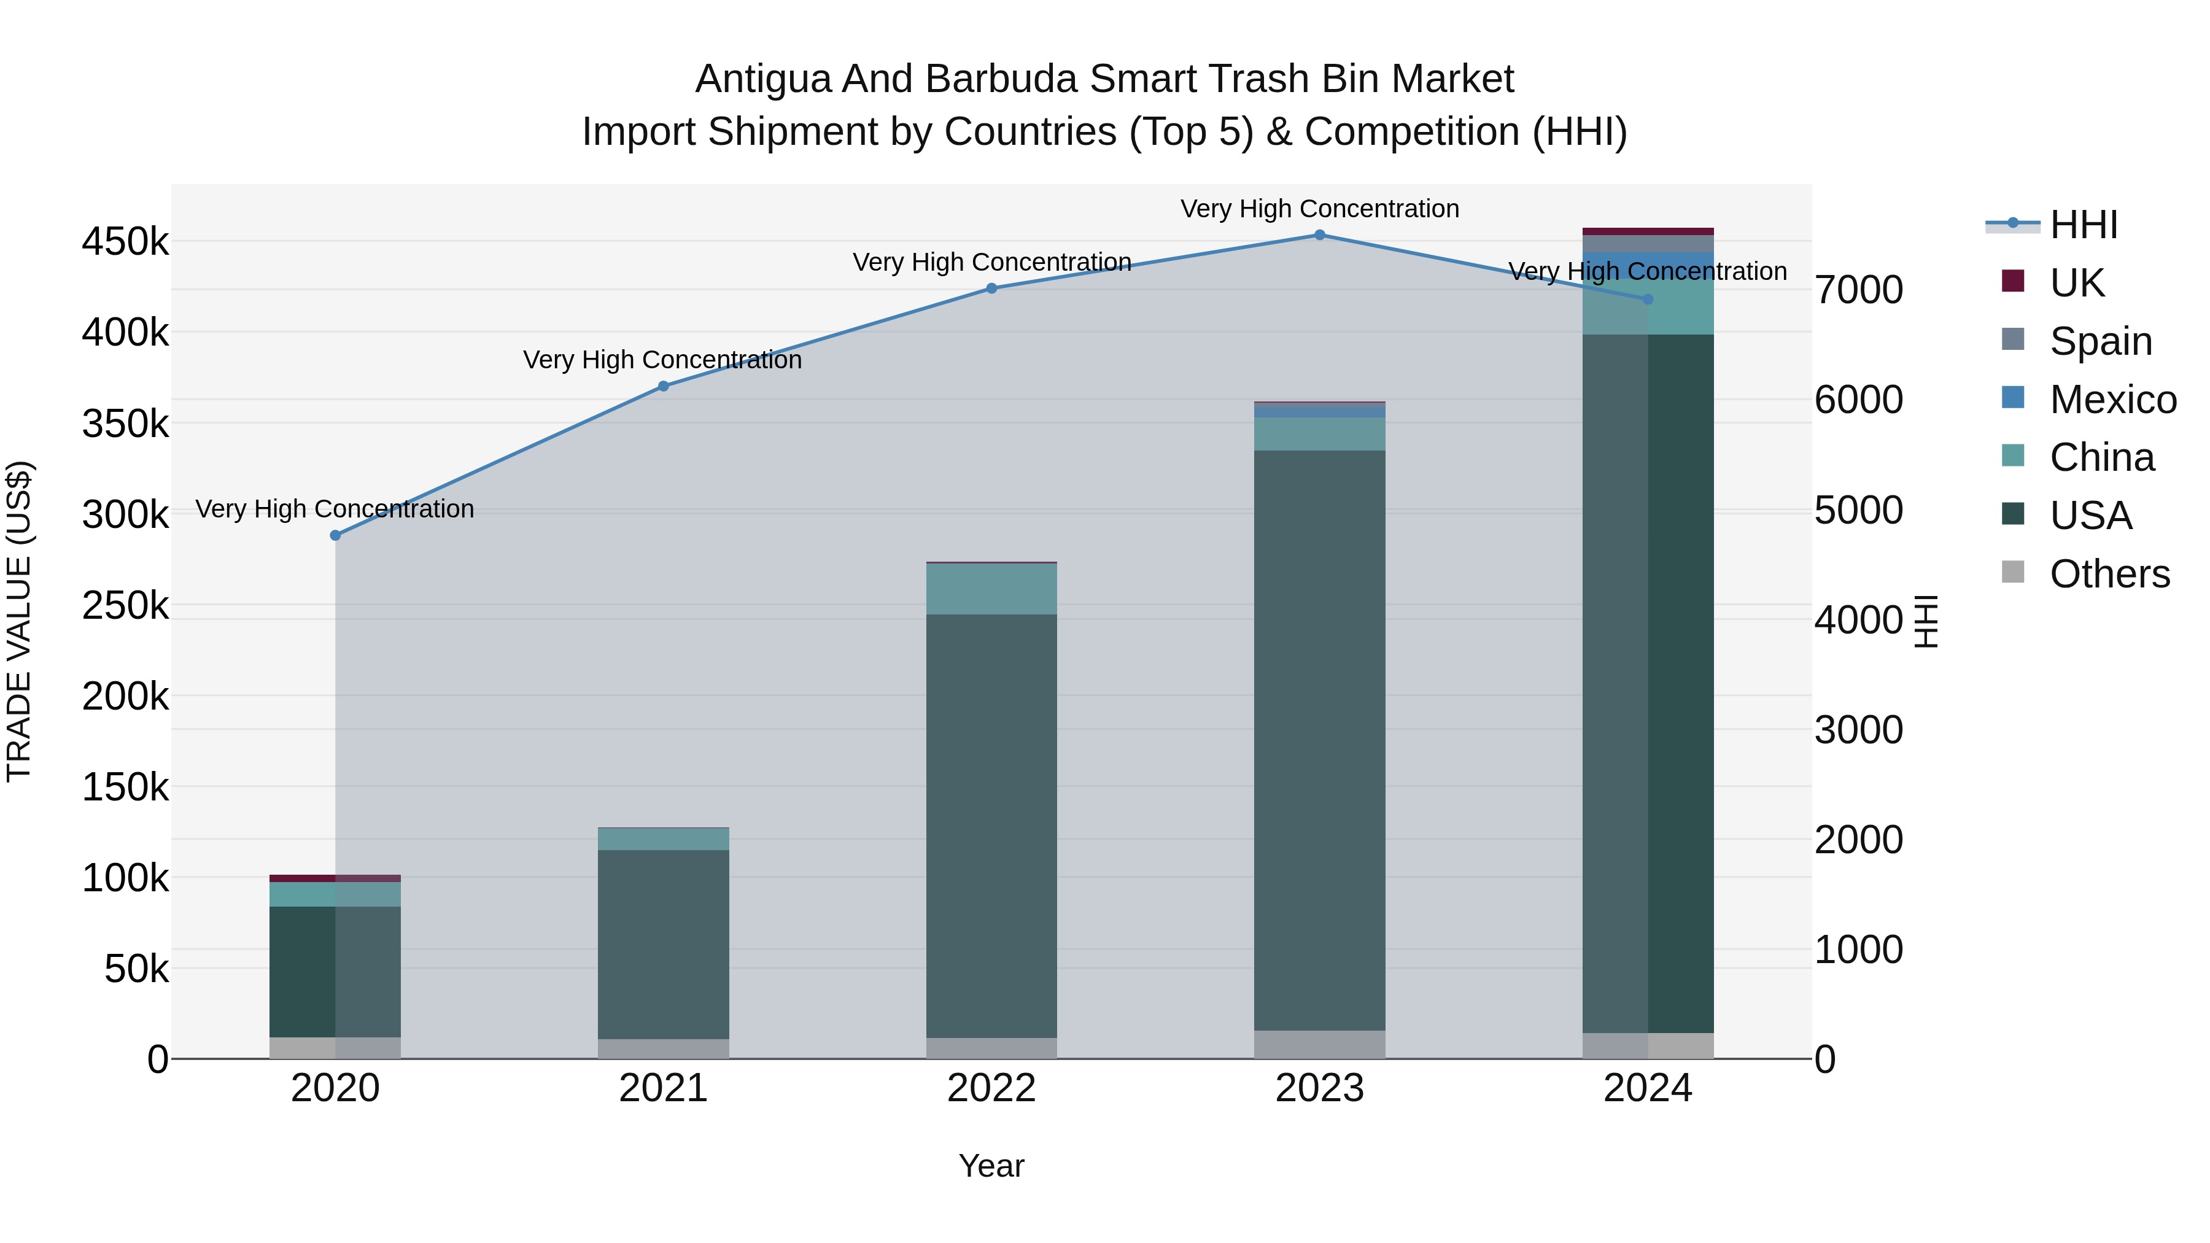Click the HHI line marker icon in legend
Screen dimensions: 2210x1243
tap(2013, 223)
